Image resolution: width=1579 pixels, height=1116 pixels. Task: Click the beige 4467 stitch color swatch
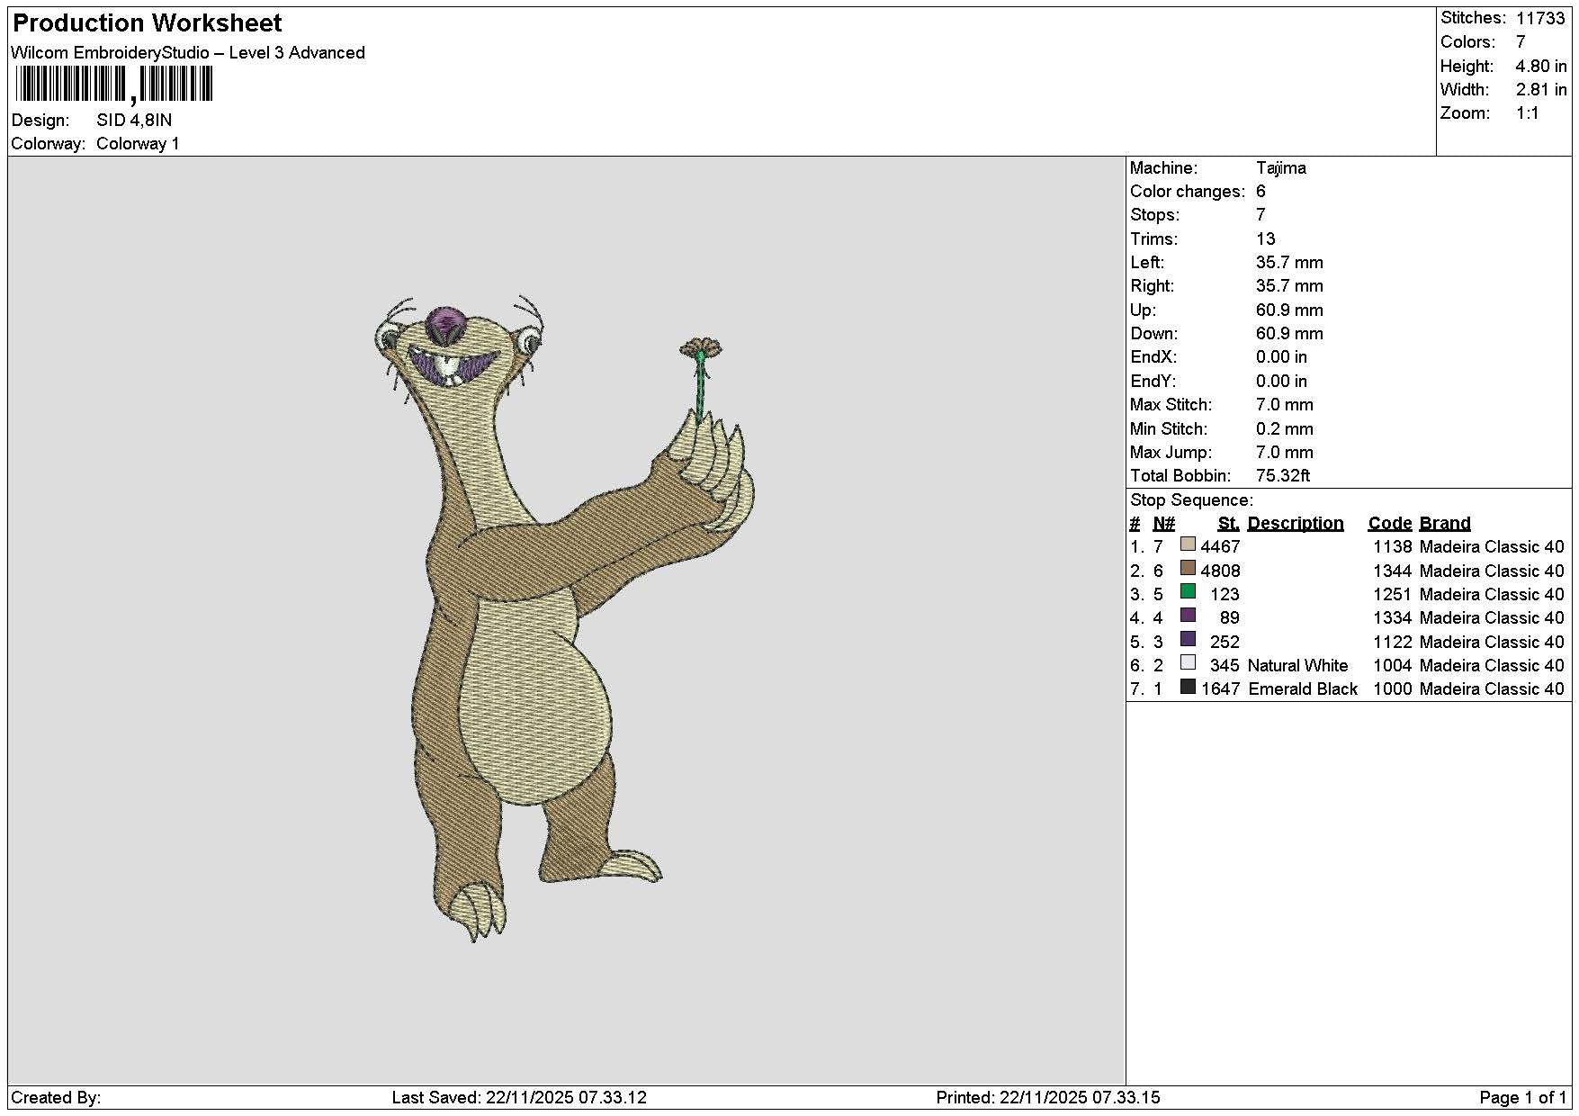click(1188, 544)
